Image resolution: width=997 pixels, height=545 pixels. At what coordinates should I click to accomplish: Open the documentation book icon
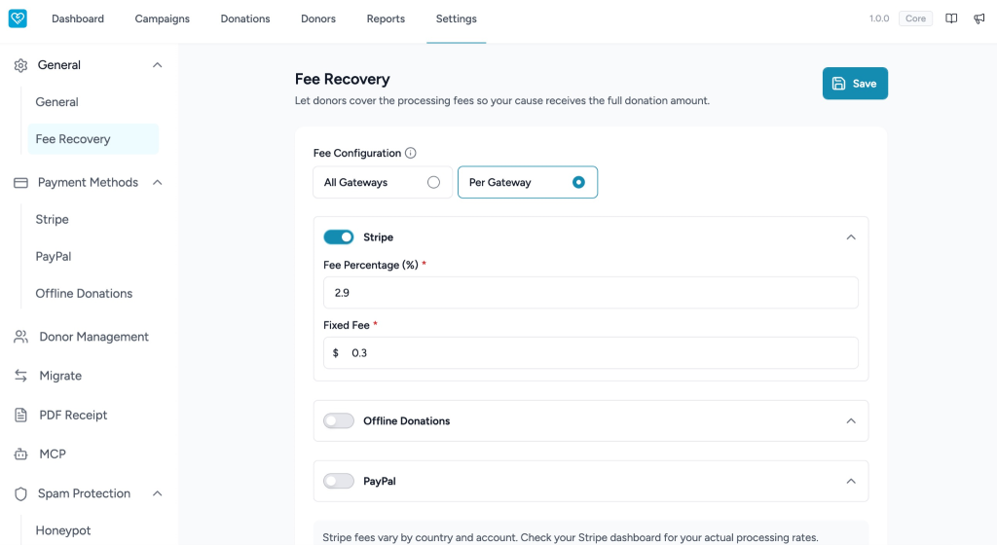coord(951,18)
